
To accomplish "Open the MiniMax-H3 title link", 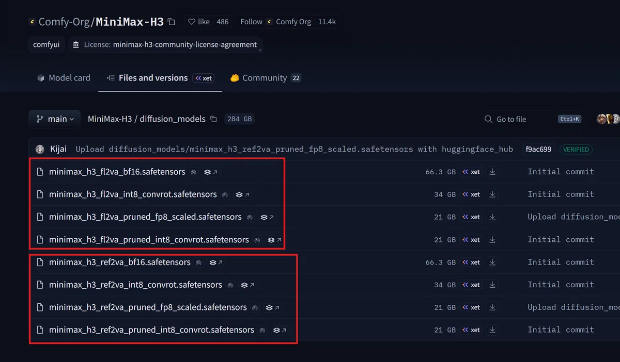I will click(130, 22).
